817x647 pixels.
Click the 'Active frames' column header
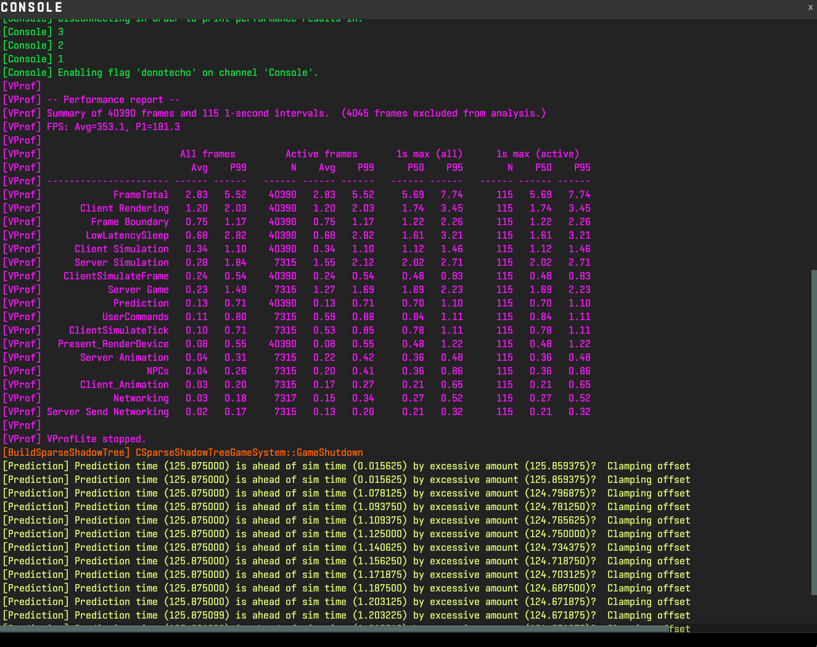coord(321,154)
